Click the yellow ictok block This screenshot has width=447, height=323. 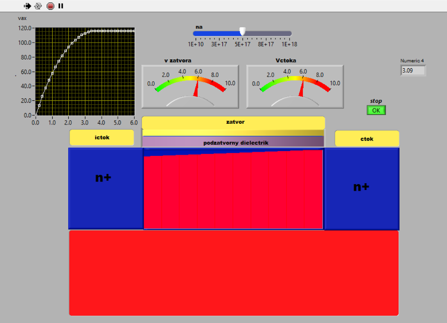coord(102,137)
